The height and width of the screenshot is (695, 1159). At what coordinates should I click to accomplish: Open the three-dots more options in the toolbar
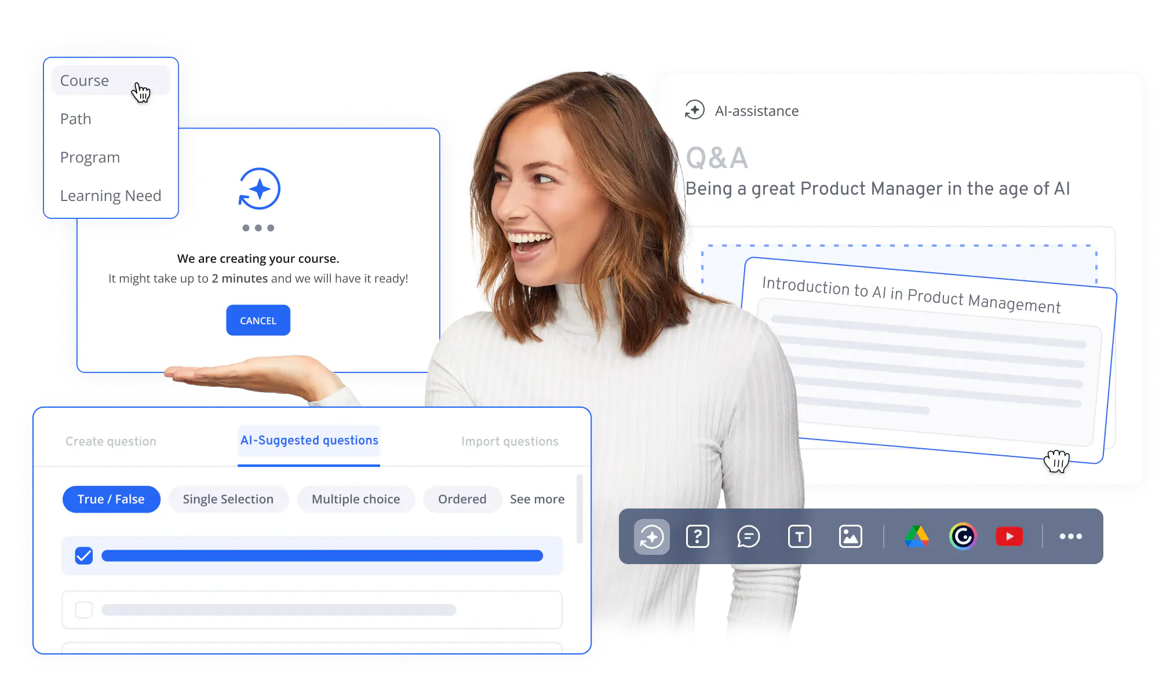point(1071,536)
